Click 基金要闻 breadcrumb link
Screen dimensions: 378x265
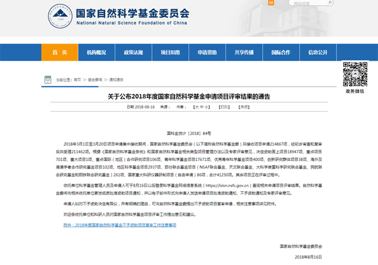click(95, 80)
